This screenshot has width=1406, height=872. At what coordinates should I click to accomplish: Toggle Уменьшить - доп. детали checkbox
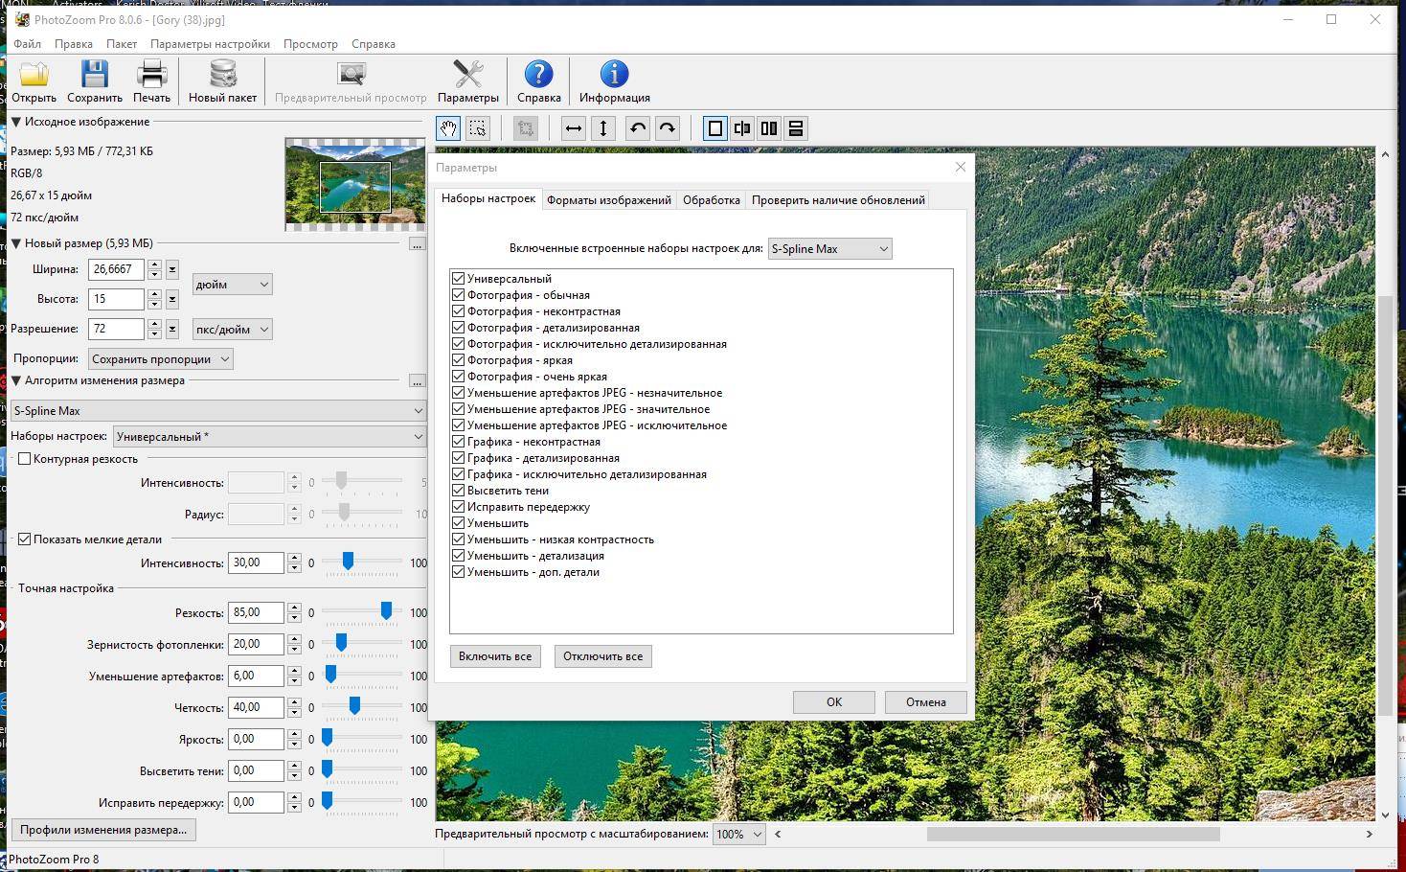458,572
